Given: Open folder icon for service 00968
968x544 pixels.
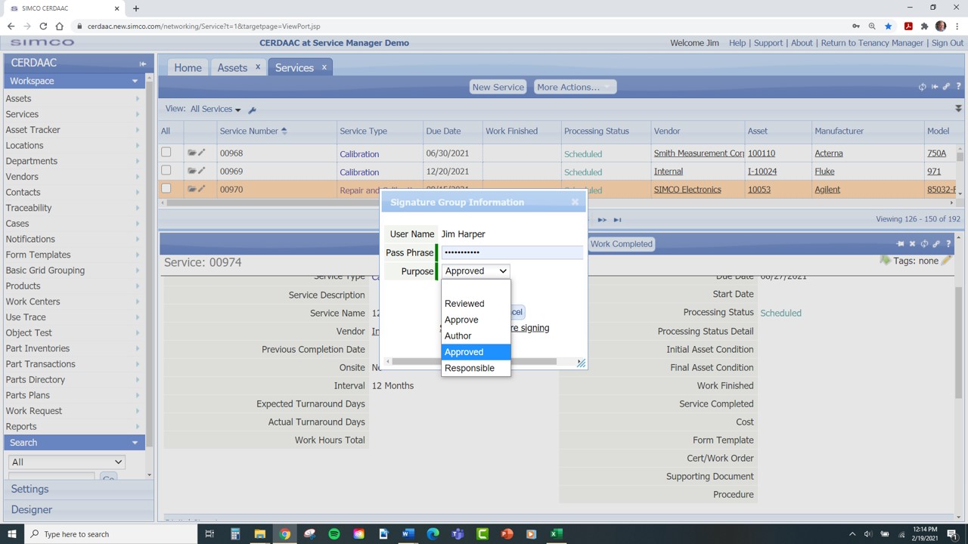Looking at the screenshot, I should (192, 153).
